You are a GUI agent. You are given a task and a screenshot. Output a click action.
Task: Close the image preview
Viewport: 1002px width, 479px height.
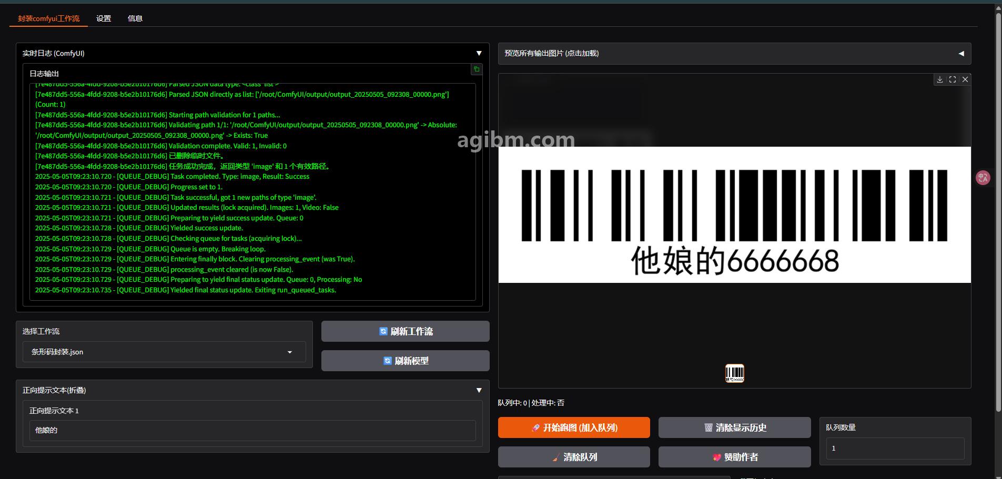pyautogui.click(x=965, y=79)
